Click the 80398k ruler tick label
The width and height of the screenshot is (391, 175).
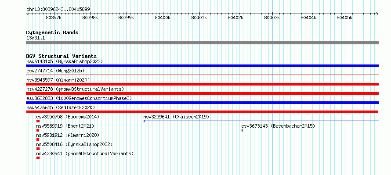pyautogui.click(x=90, y=18)
